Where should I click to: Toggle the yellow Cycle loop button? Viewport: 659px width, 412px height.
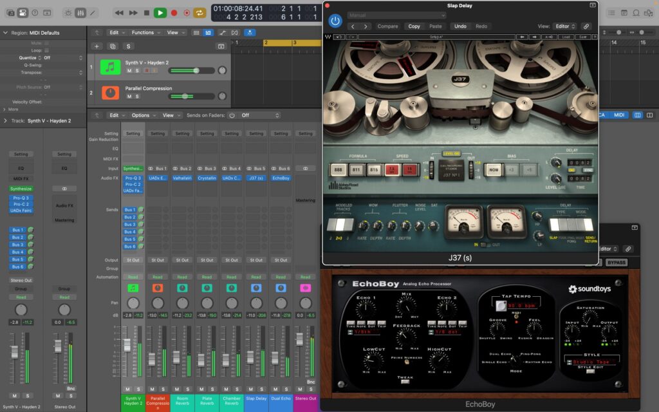[200, 13]
